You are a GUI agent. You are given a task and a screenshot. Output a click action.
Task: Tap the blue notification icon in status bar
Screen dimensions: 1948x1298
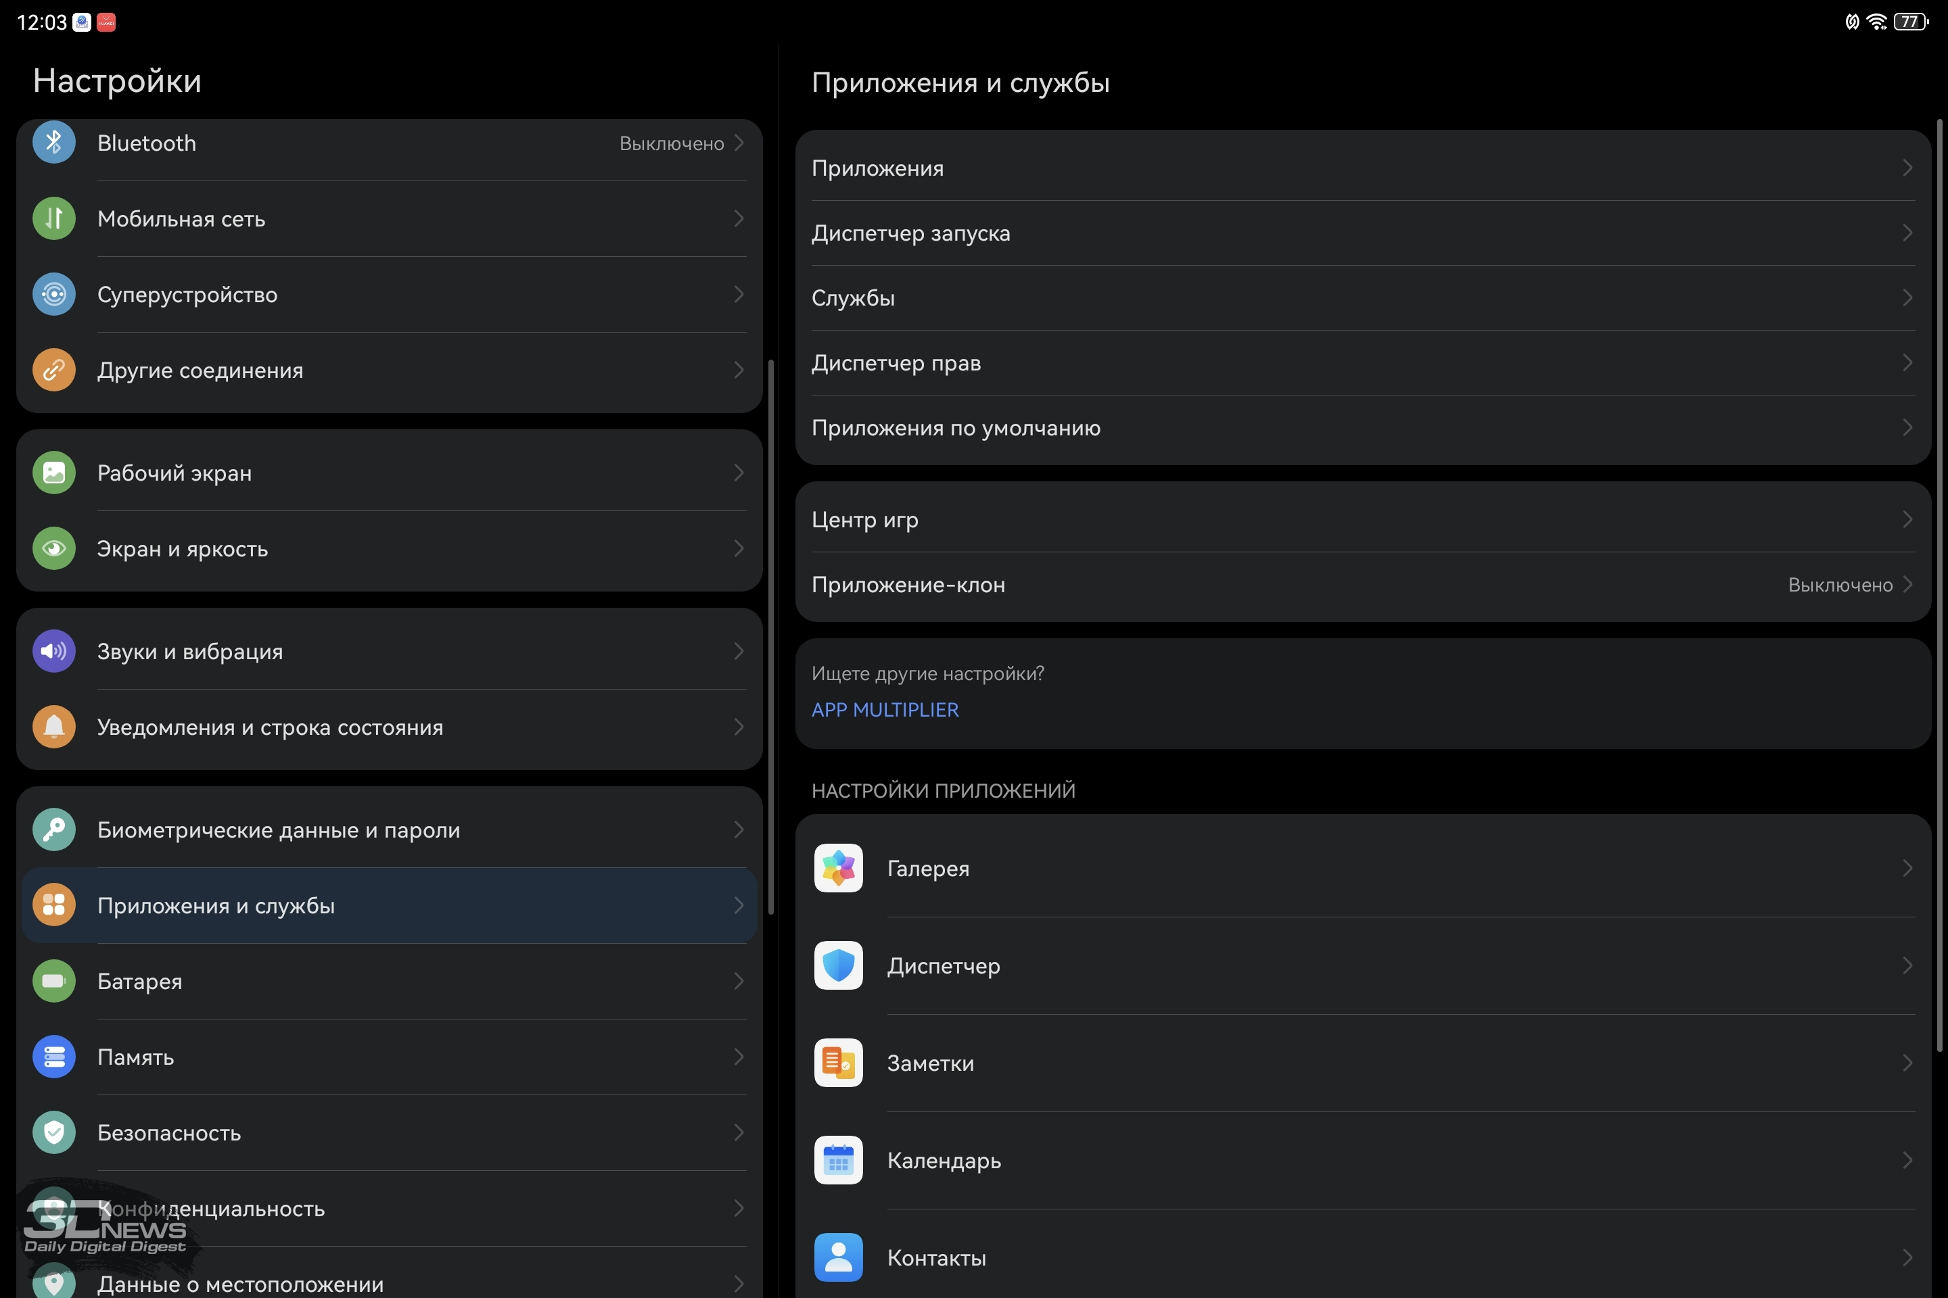pos(82,22)
